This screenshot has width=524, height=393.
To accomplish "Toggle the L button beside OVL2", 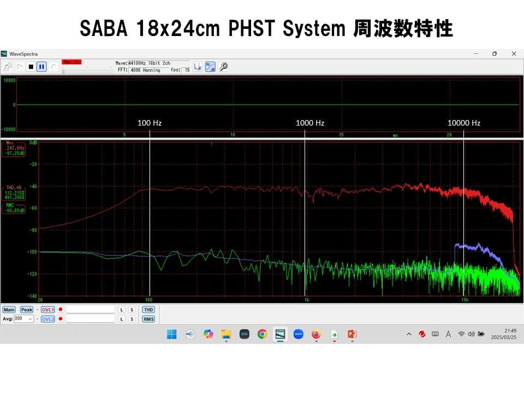I will pos(121,319).
